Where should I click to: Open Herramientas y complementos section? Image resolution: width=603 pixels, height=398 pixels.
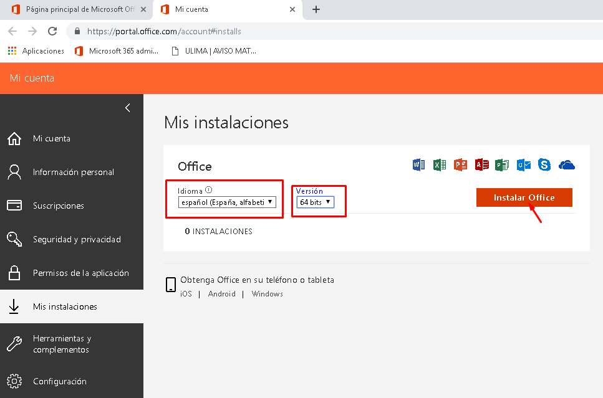click(x=72, y=344)
